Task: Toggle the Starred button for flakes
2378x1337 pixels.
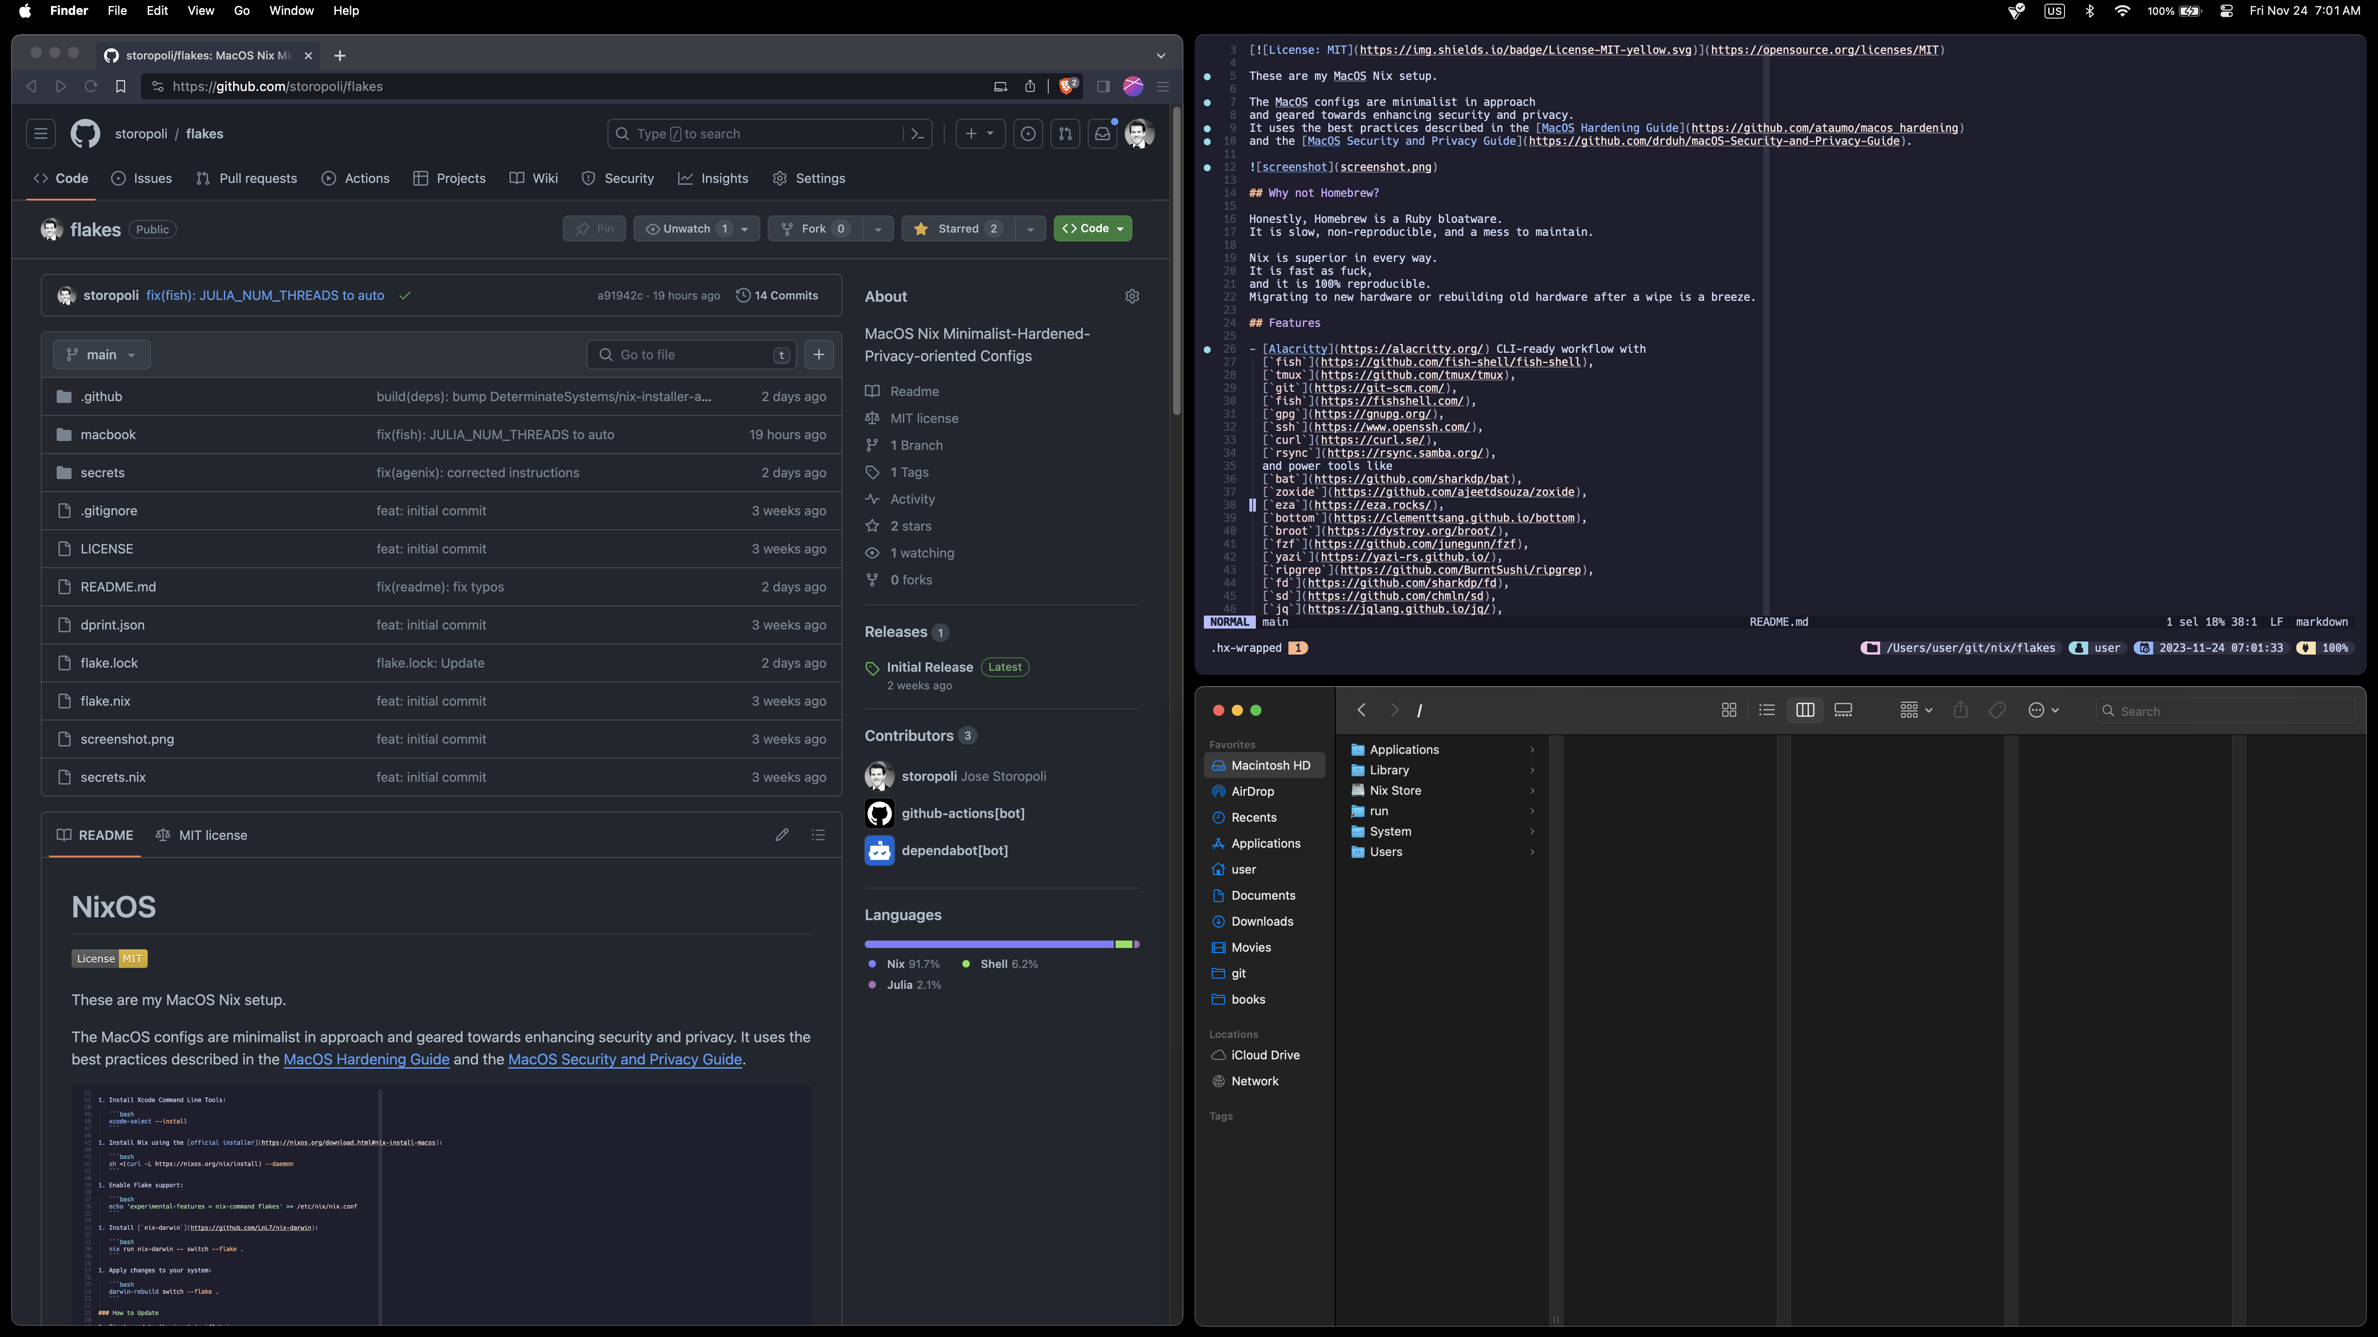Action: pos(957,229)
